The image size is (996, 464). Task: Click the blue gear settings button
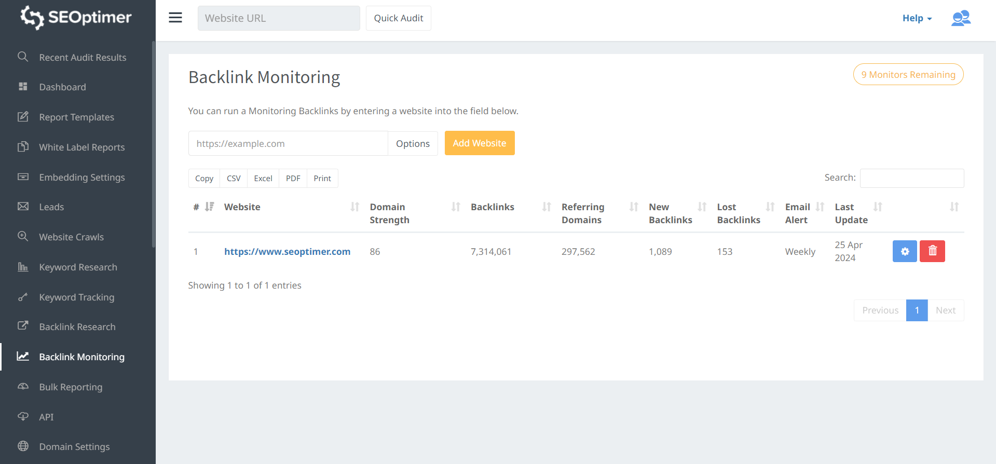905,251
